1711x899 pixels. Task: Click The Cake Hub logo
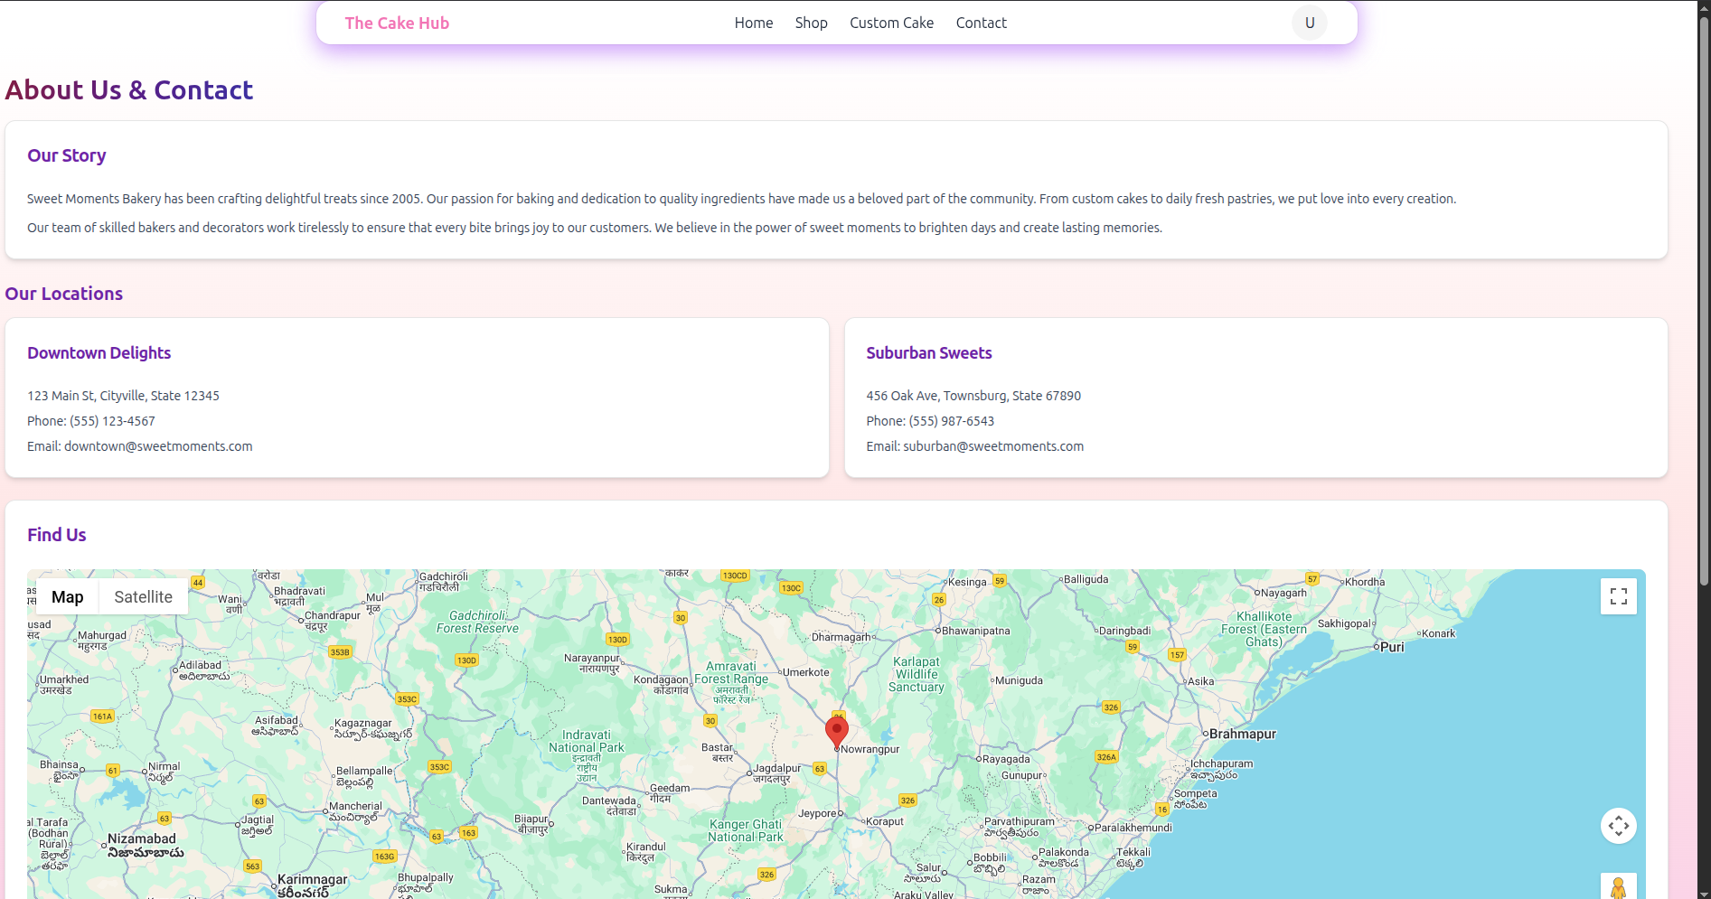[x=397, y=23]
